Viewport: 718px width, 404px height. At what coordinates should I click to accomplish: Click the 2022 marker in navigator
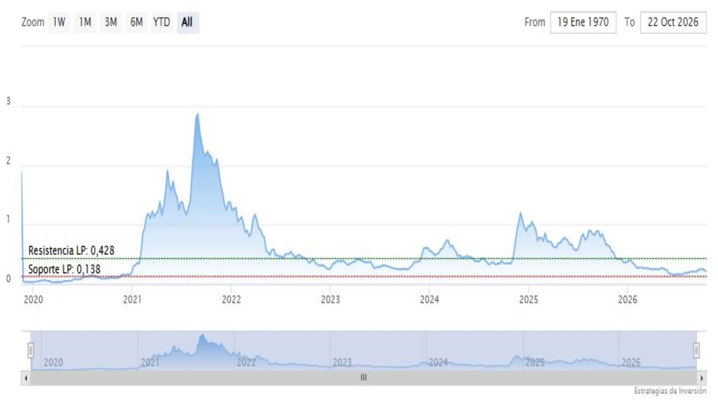[246, 362]
